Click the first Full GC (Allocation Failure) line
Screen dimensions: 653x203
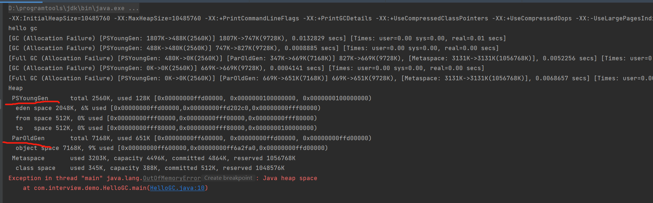tap(330, 58)
